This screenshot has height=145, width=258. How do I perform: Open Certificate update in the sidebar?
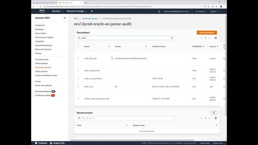43,95
